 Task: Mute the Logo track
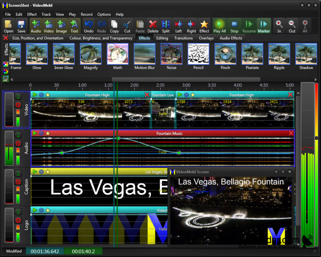click(x=18, y=220)
